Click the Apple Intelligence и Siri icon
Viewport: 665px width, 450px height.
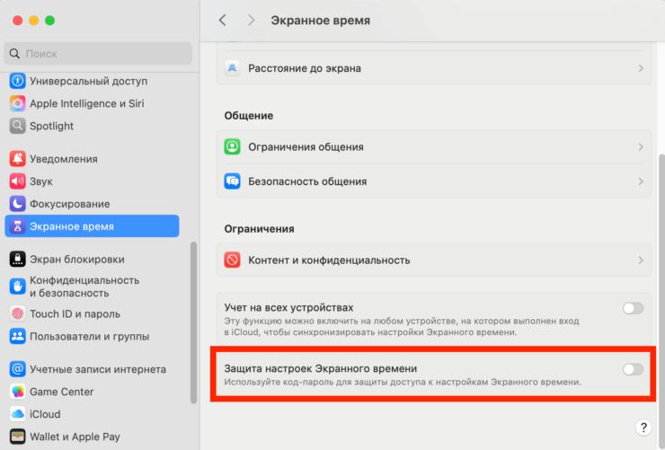(17, 103)
